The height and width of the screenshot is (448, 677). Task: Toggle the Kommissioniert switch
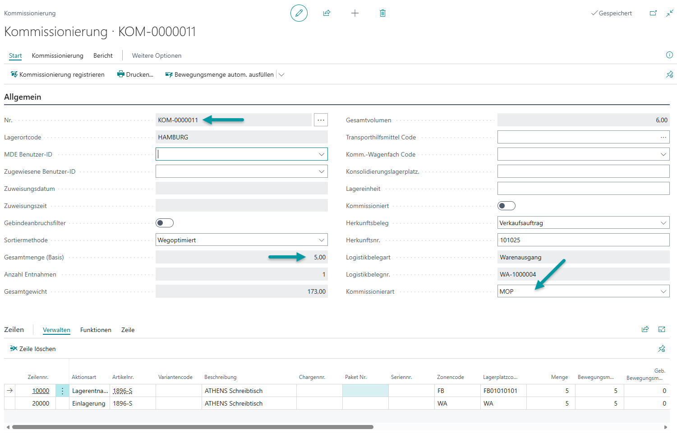pos(507,206)
